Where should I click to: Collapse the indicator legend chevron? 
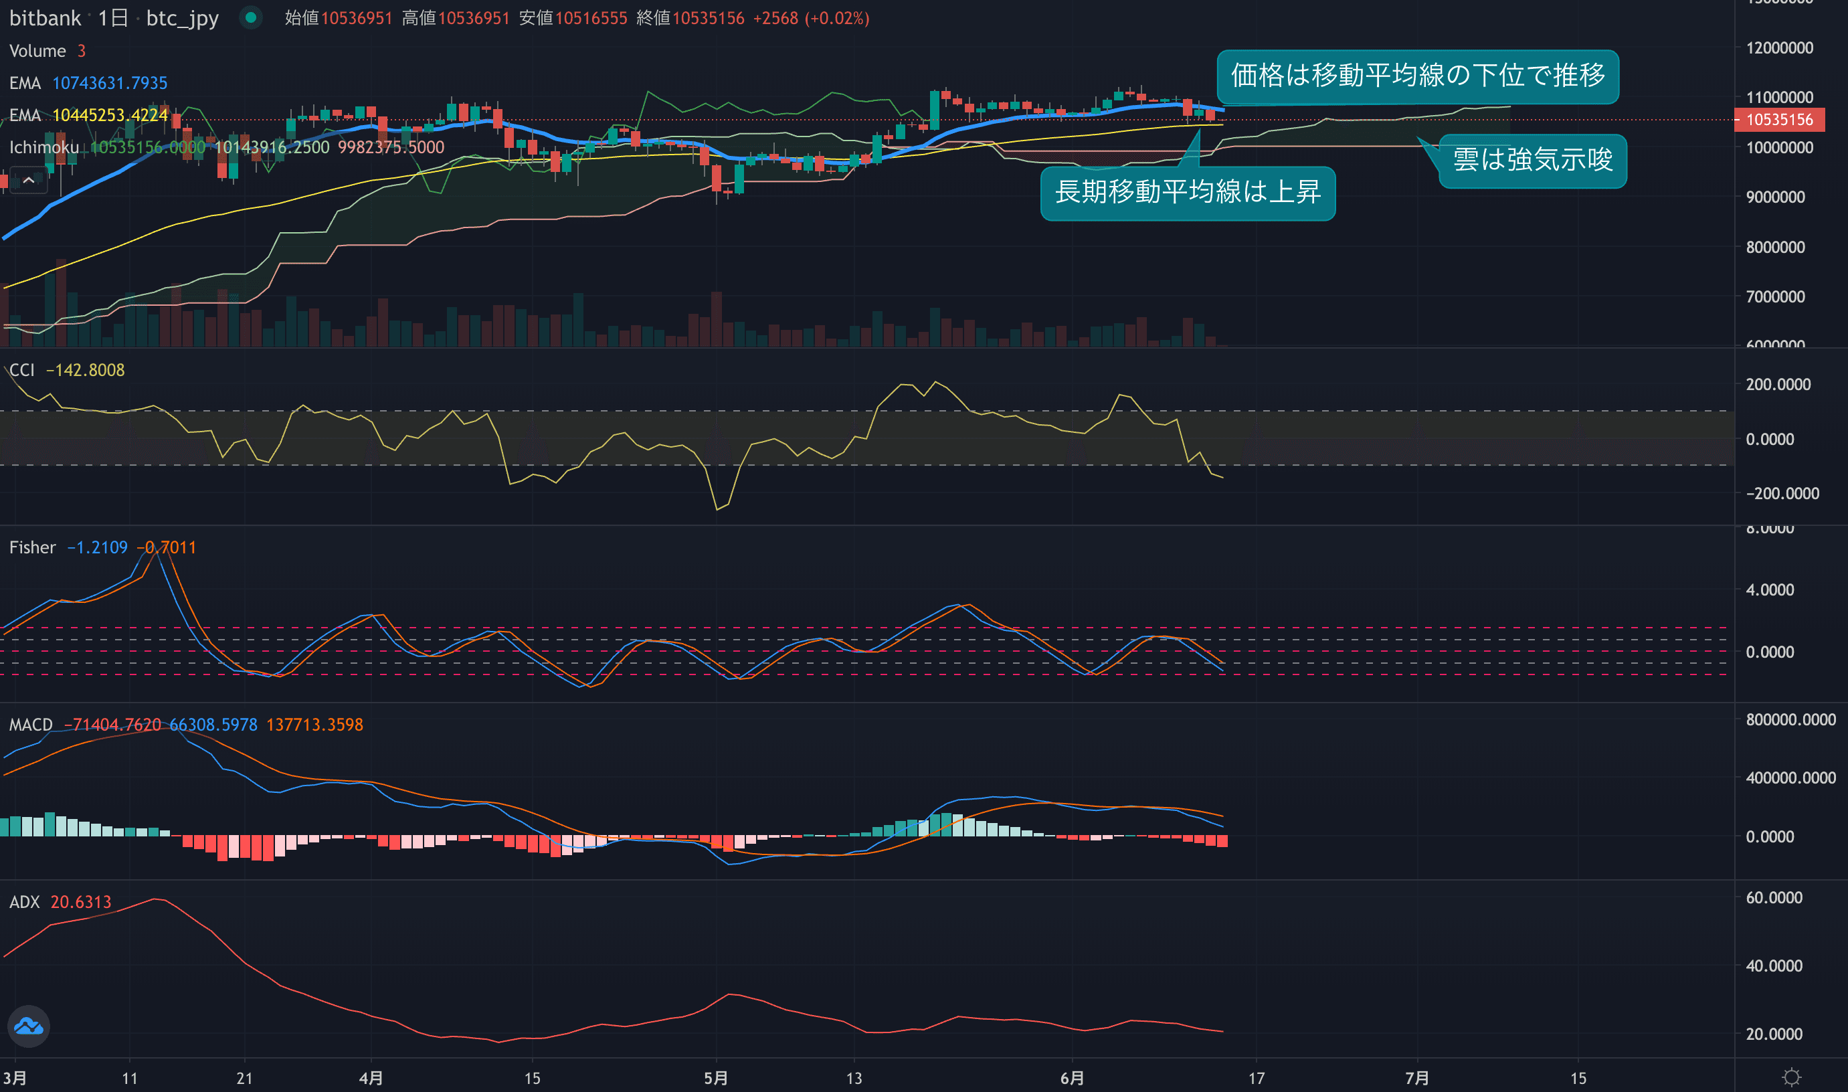click(29, 180)
